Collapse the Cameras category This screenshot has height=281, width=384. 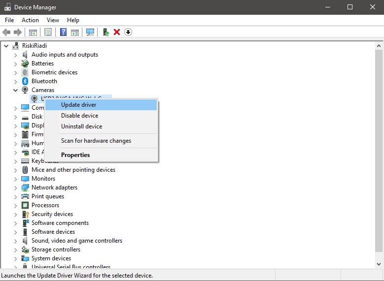point(15,90)
